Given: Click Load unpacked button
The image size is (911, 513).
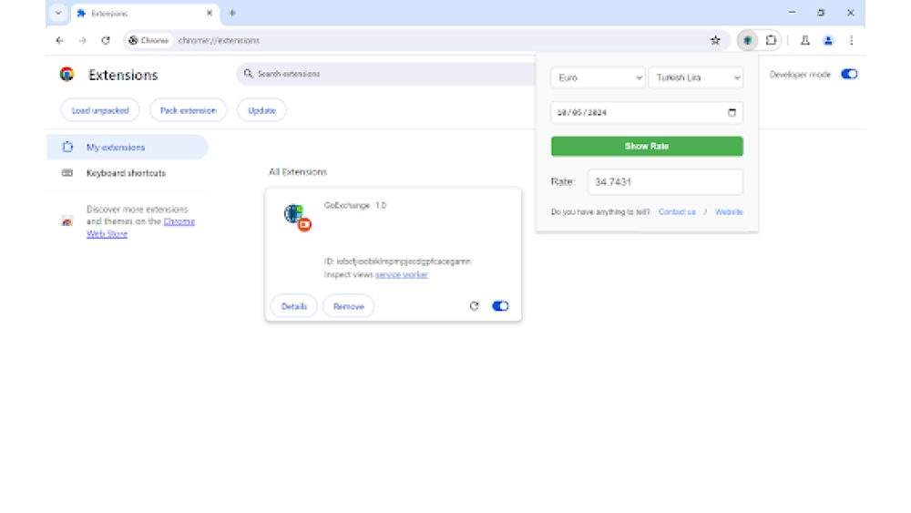Looking at the screenshot, I should tap(100, 110).
